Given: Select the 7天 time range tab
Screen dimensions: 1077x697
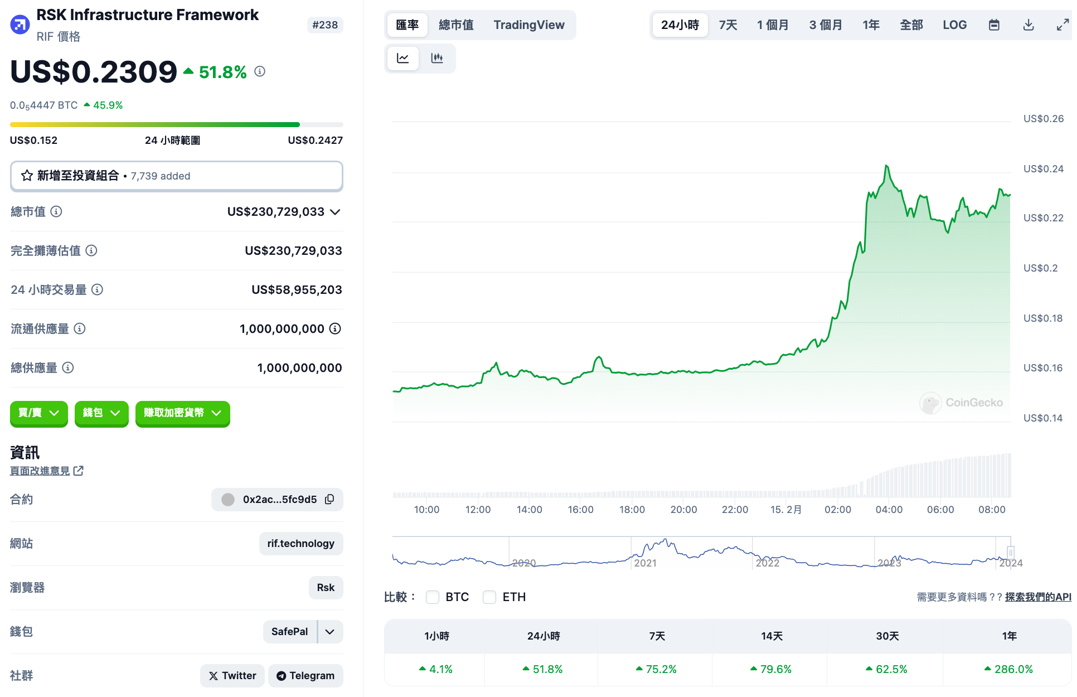Looking at the screenshot, I should (x=727, y=25).
